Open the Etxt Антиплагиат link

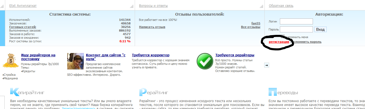point(23,6)
